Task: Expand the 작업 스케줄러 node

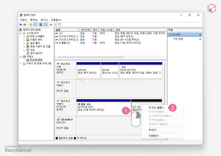Action: pyautogui.click(x=24, y=36)
